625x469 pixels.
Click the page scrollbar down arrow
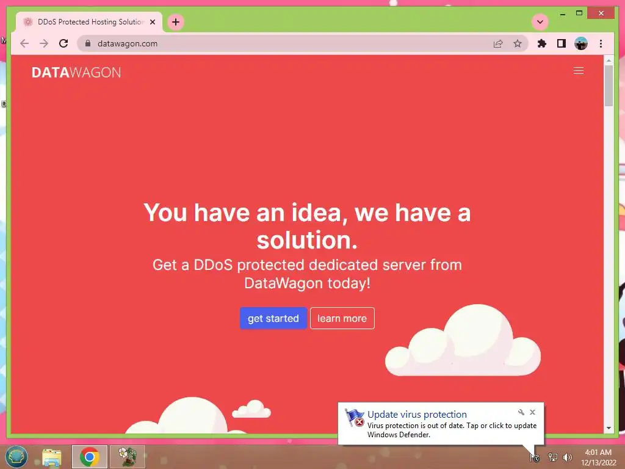(x=609, y=428)
